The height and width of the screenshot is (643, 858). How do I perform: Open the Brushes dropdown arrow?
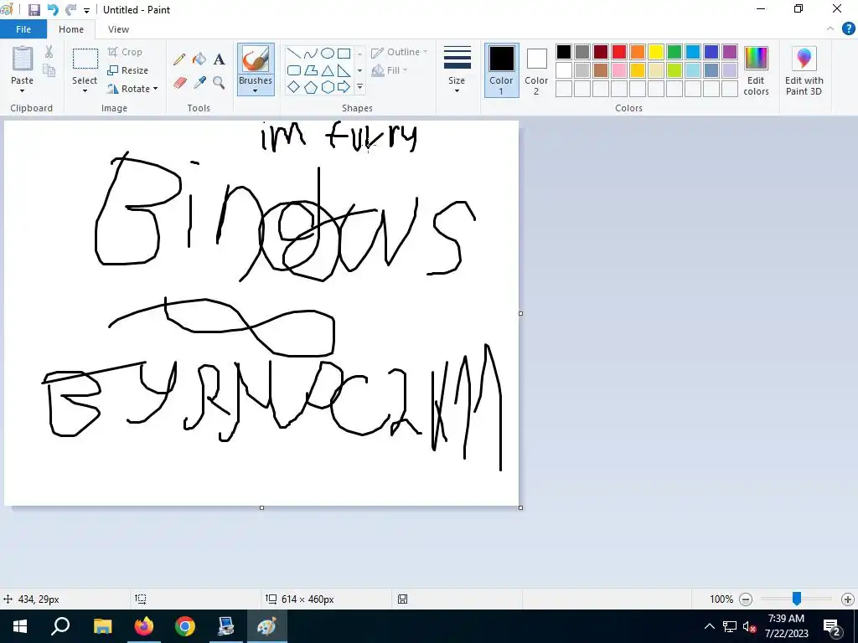pos(256,90)
